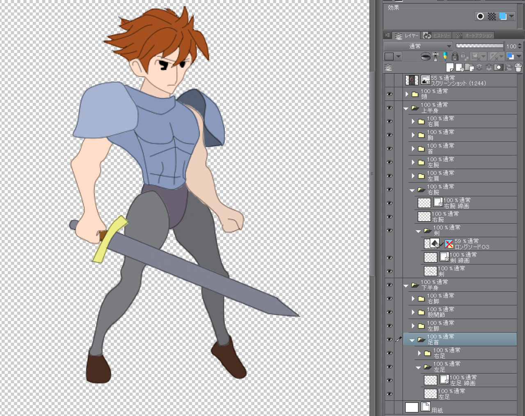The width and height of the screenshot is (525, 416).
Task: Expand the 頭 layer folder
Action: coord(407,94)
